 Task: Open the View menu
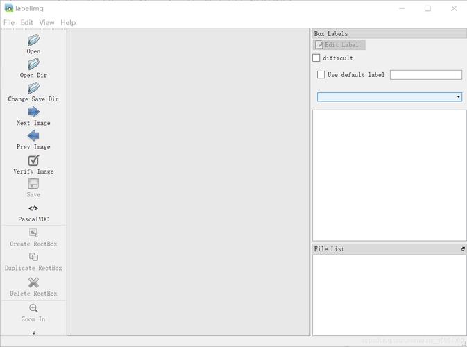pos(46,22)
